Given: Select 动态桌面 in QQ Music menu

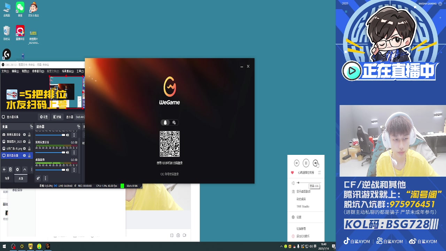Looking at the screenshot, I should point(301,199).
